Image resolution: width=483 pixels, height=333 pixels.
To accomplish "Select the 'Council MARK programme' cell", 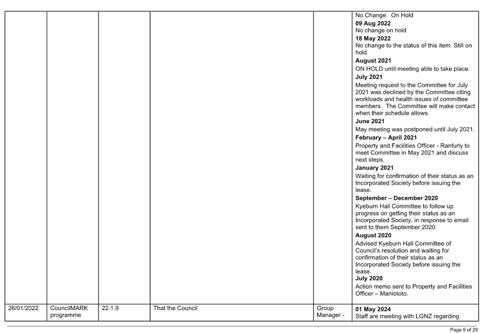I will click(x=69, y=312).
